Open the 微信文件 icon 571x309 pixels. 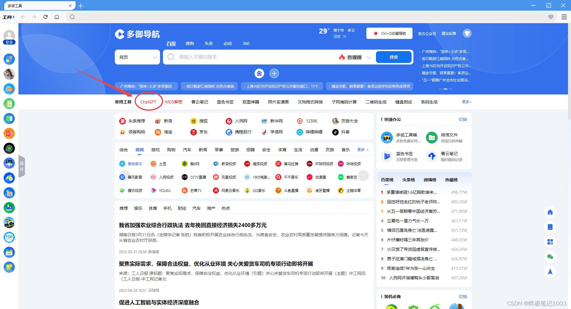tap(432, 138)
